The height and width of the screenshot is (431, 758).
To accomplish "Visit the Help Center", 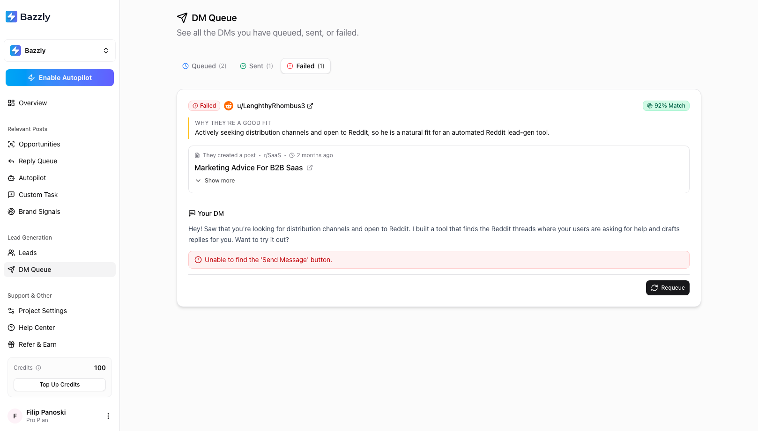I will click(x=59, y=328).
